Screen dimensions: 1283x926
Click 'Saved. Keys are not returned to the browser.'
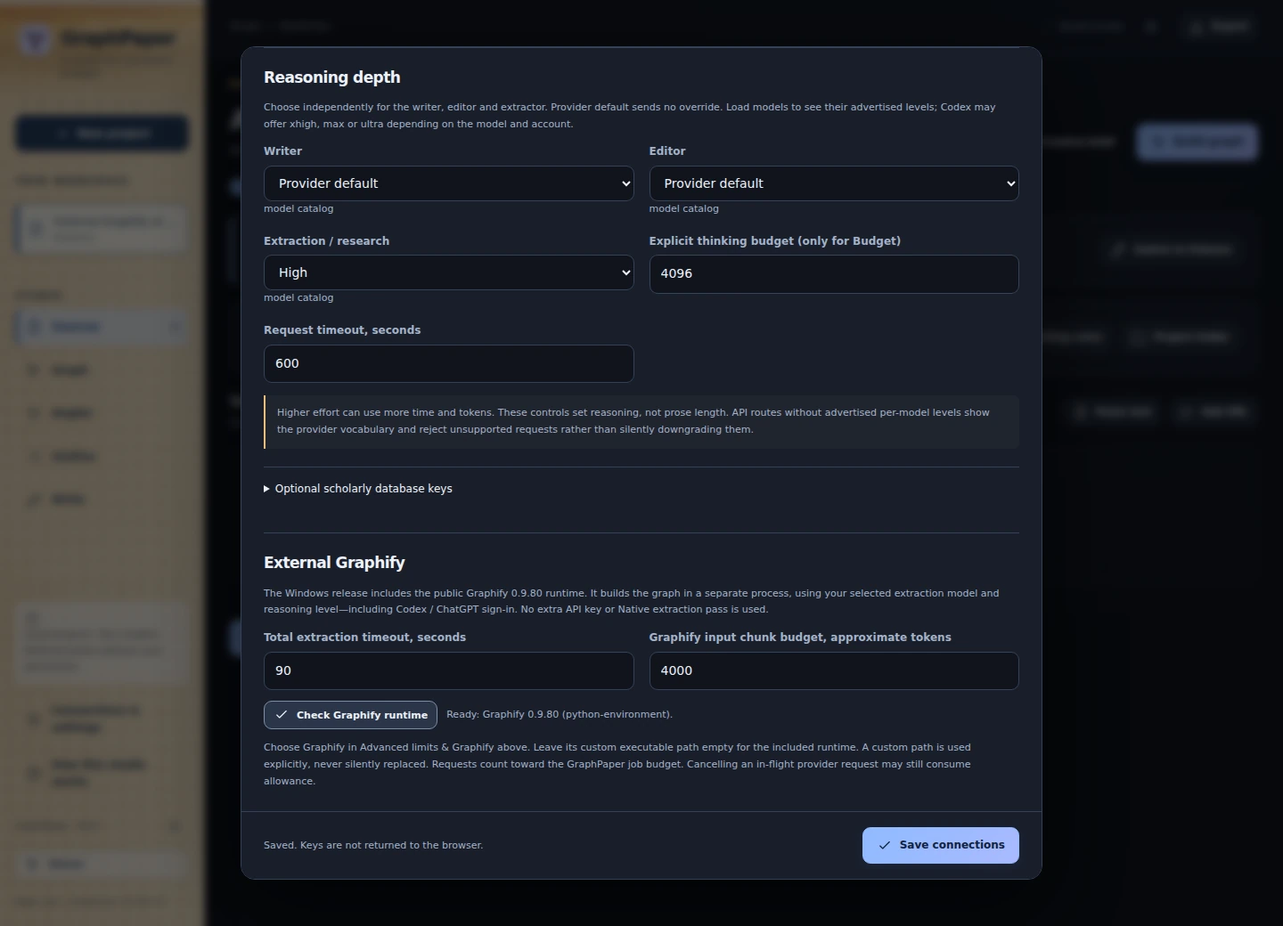coord(373,845)
